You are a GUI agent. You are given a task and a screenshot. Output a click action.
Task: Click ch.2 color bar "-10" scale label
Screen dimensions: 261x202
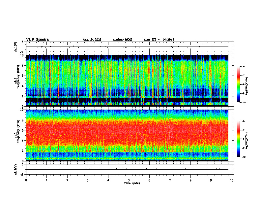tap(244, 157)
